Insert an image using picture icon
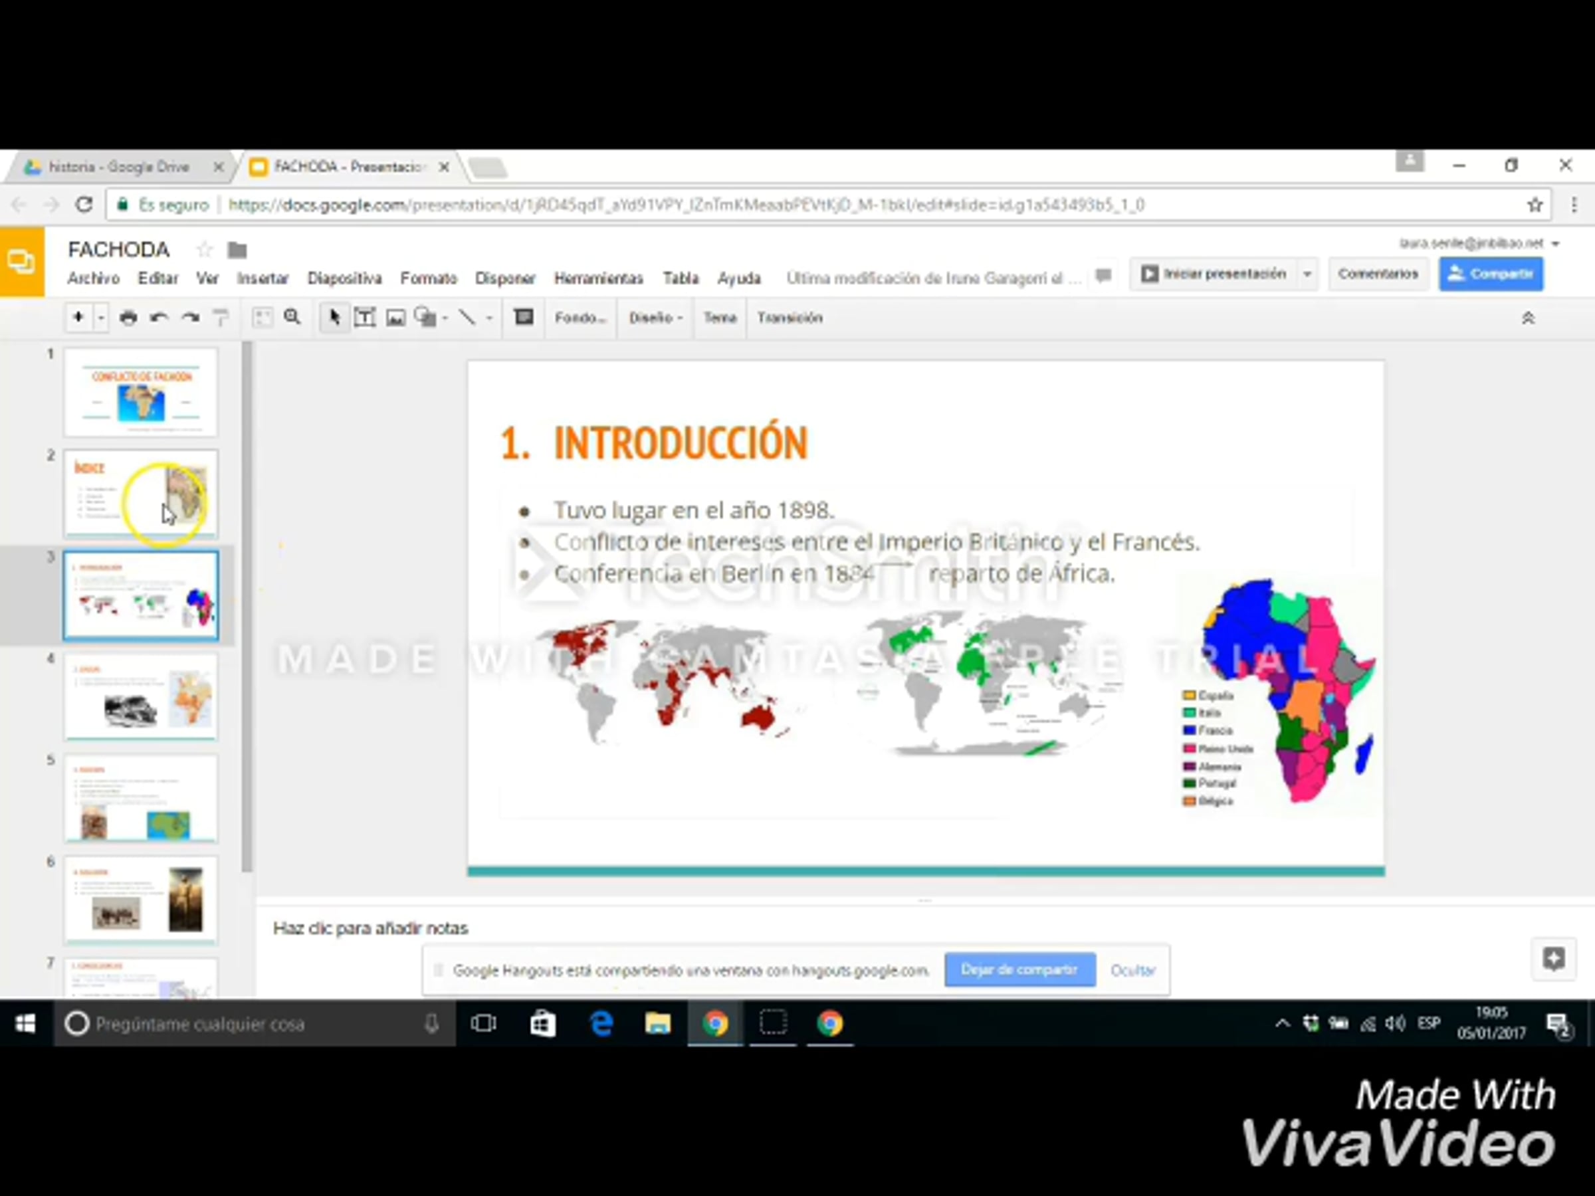Image resolution: width=1595 pixels, height=1196 pixels. [395, 318]
